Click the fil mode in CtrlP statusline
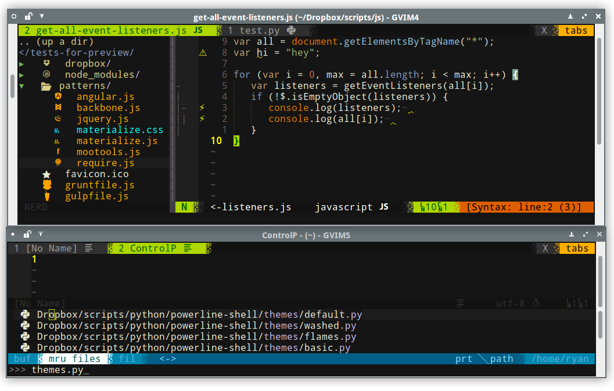Image resolution: width=614 pixels, height=391 pixels. click(x=127, y=358)
